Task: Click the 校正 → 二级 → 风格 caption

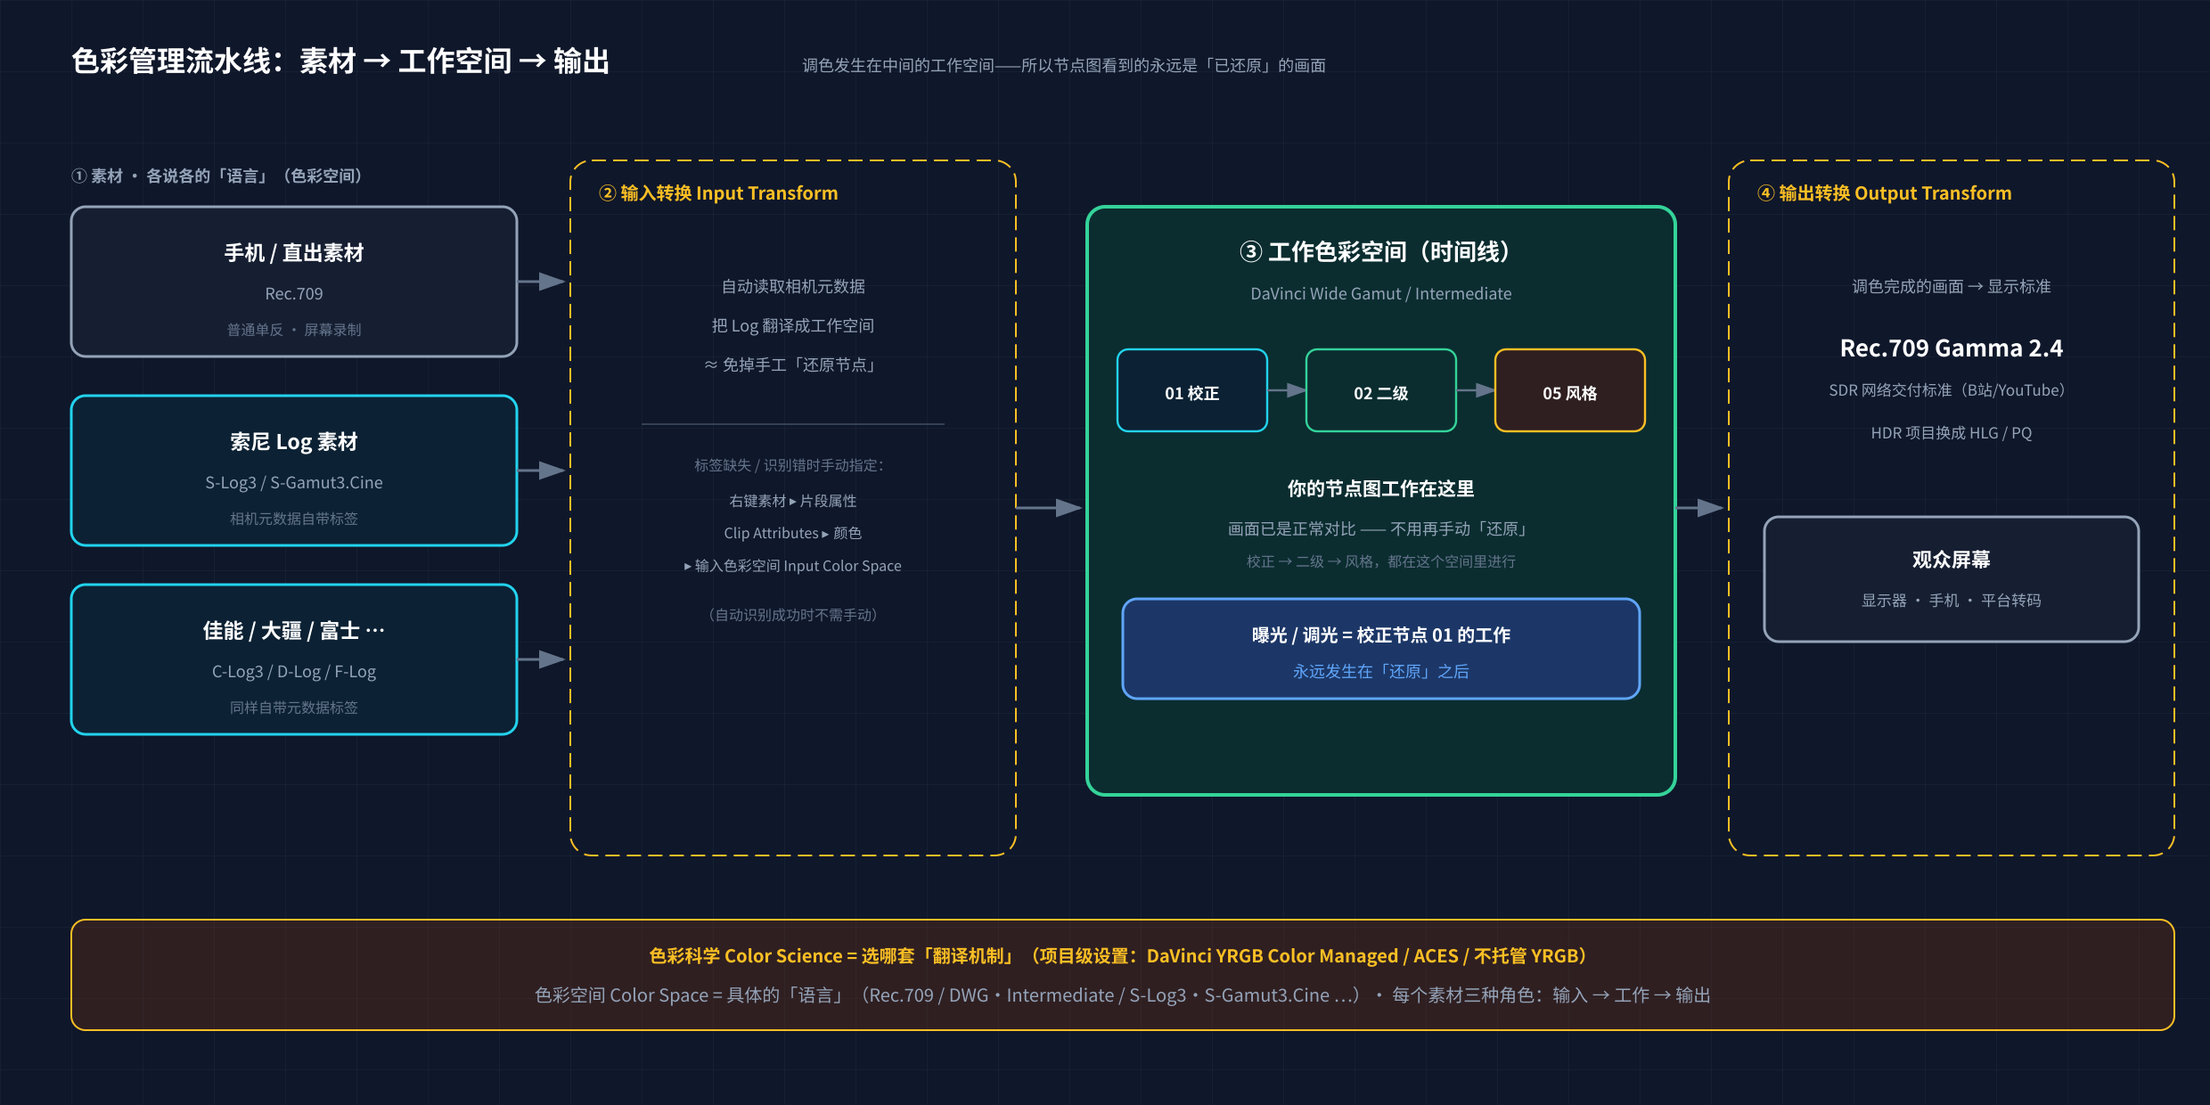Action: tap(1381, 561)
